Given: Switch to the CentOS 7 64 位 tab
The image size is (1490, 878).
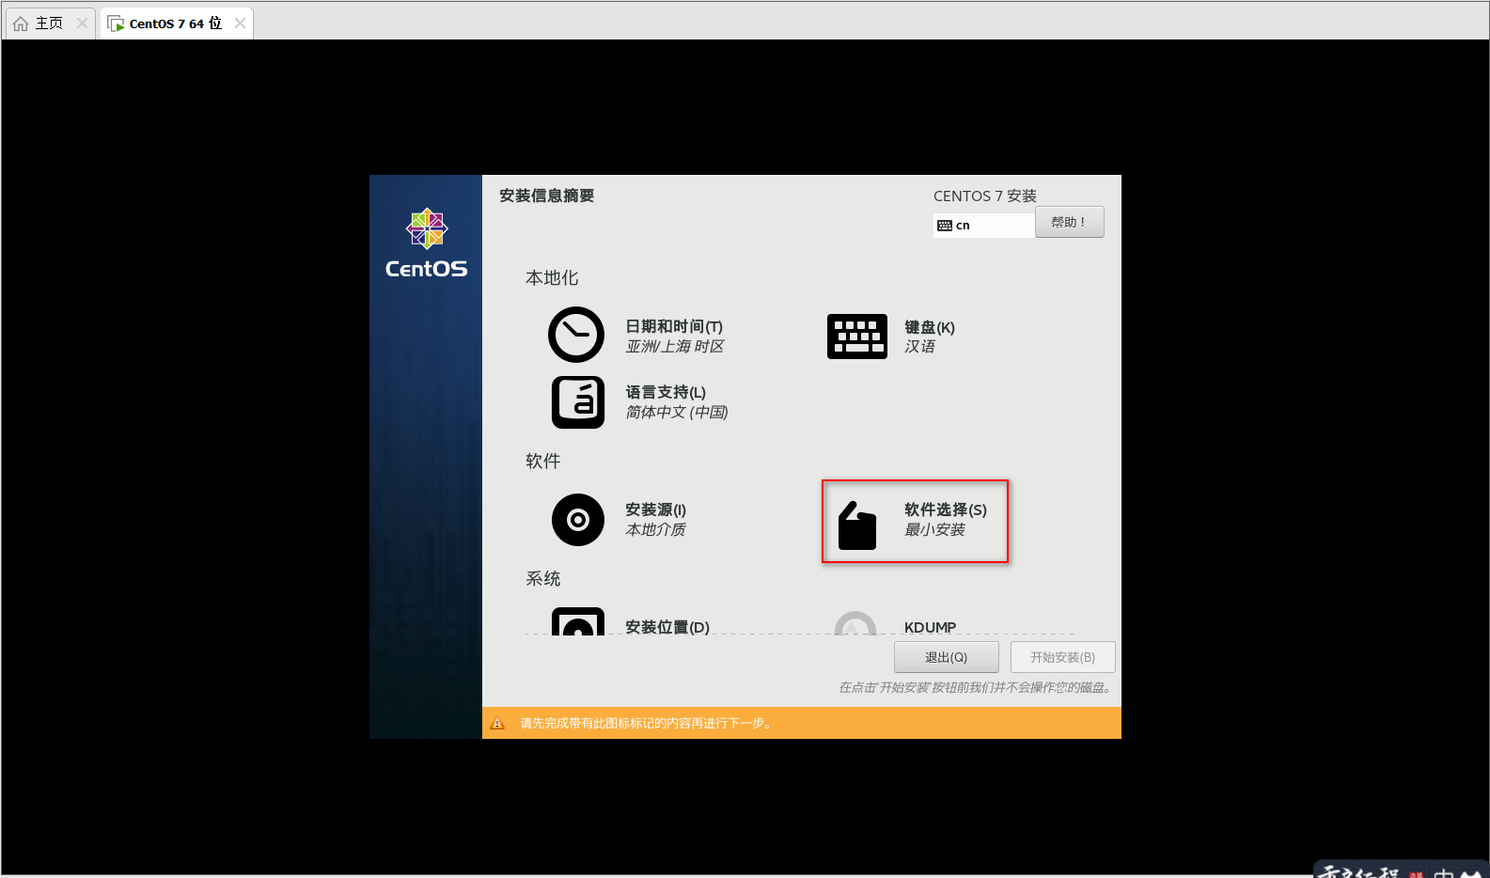Looking at the screenshot, I should click(176, 24).
